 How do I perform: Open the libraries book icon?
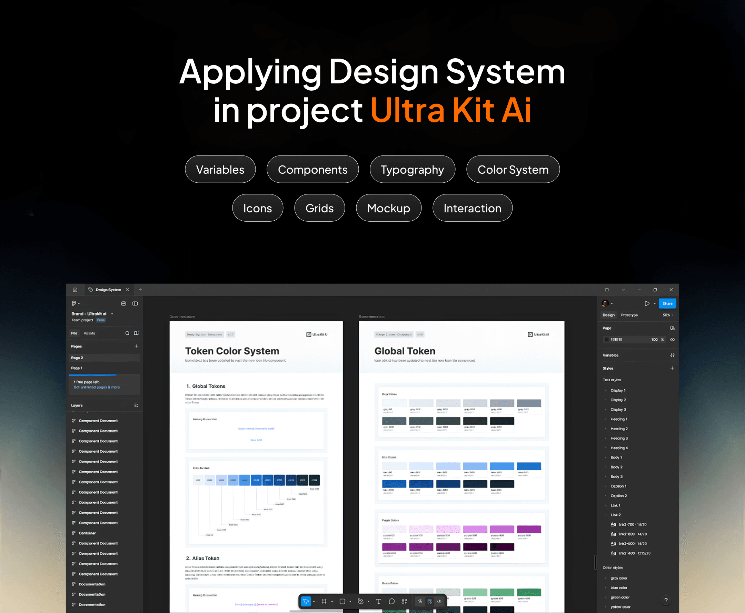coord(136,333)
